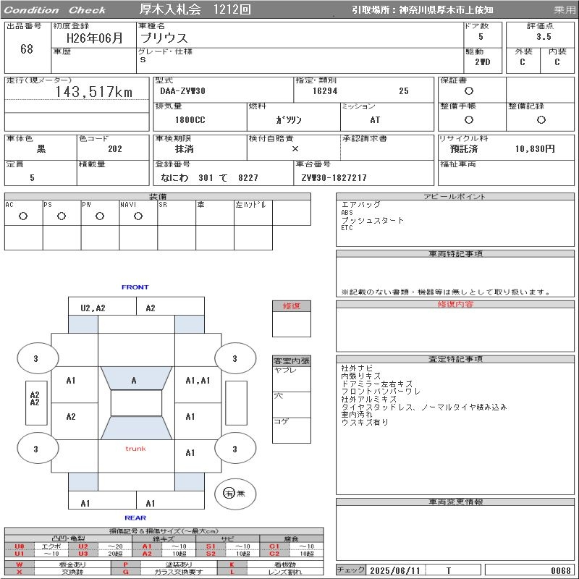The height and width of the screenshot is (579, 579).
Task: Click the circle mark under 整備記録
Action: (x=541, y=119)
